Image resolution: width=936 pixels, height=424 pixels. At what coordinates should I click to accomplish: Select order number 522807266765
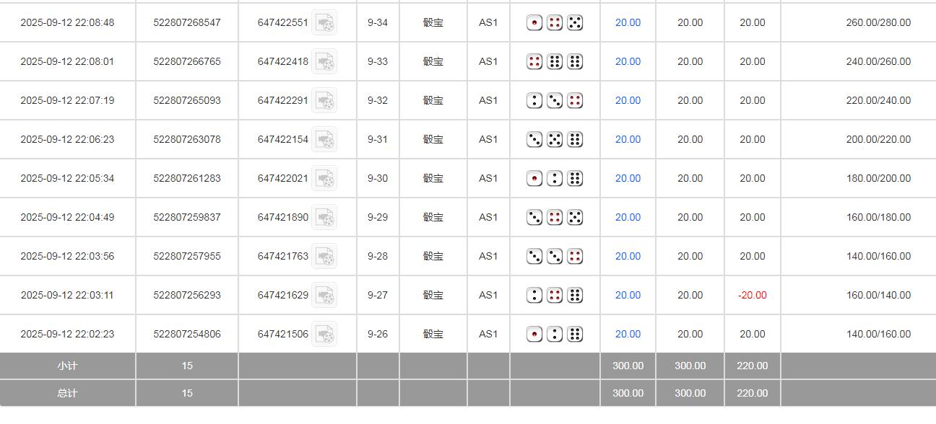(187, 62)
